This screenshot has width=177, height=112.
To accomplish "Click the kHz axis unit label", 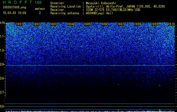I will point(3,23).
